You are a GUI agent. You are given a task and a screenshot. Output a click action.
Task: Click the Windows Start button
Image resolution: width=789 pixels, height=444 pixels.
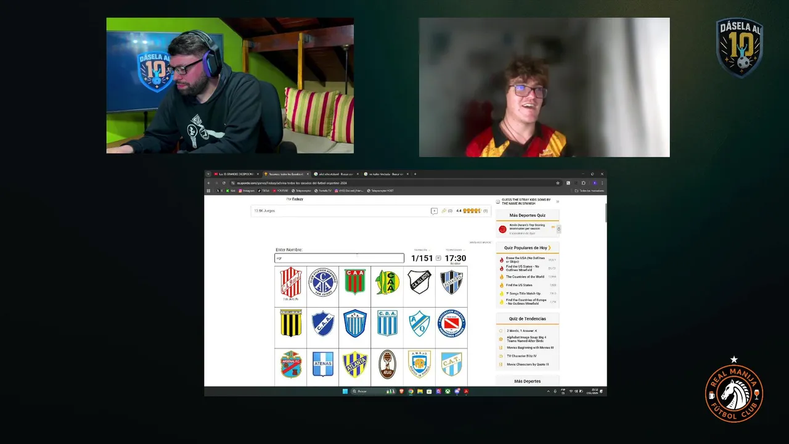pyautogui.click(x=345, y=392)
